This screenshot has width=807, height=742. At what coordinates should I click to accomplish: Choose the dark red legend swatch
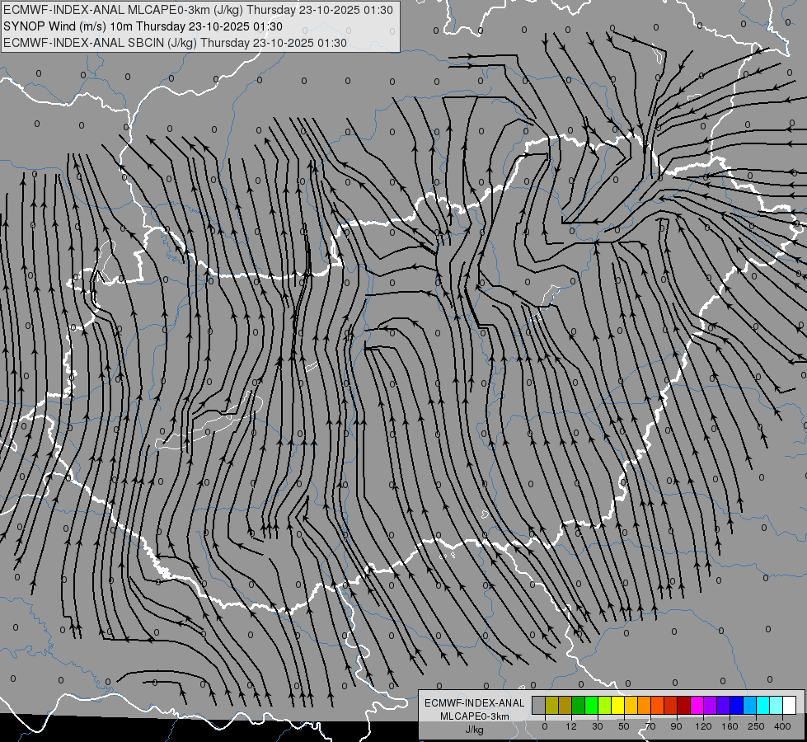(x=683, y=705)
